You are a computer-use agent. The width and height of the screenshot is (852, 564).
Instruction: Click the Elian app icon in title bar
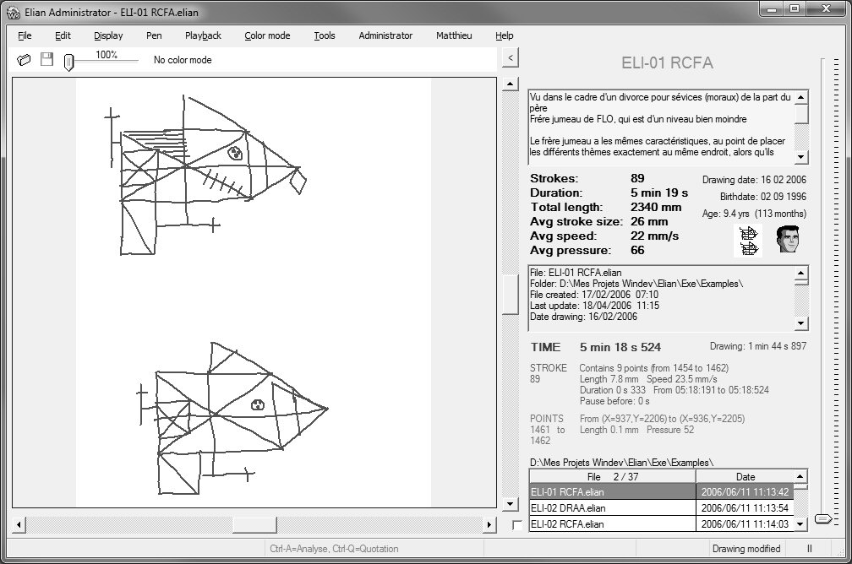coord(13,10)
